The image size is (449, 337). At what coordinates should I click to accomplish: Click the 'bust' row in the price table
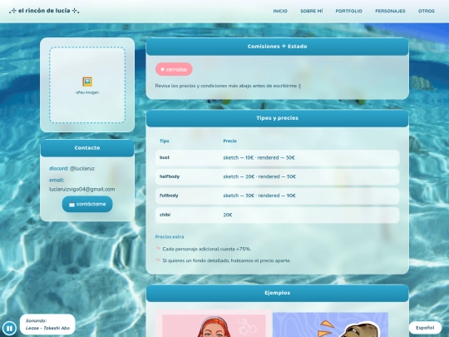coord(277,157)
